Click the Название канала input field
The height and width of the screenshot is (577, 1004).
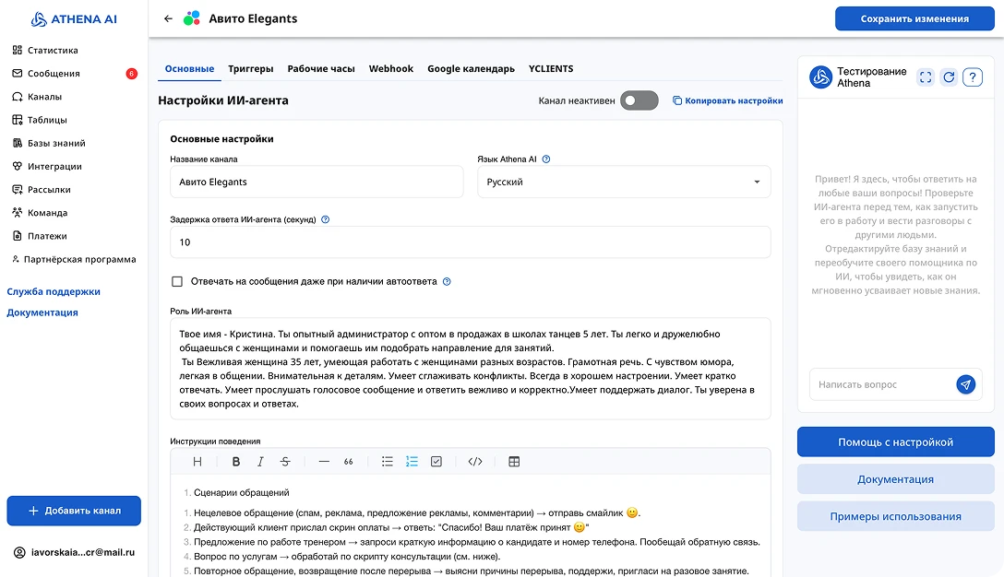click(317, 183)
